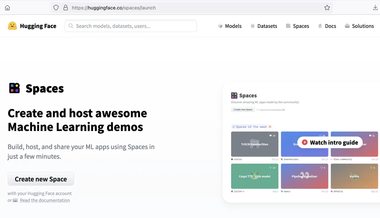Click the shield tracking protection icon
This screenshot has width=380, height=218.
pyautogui.click(x=56, y=8)
